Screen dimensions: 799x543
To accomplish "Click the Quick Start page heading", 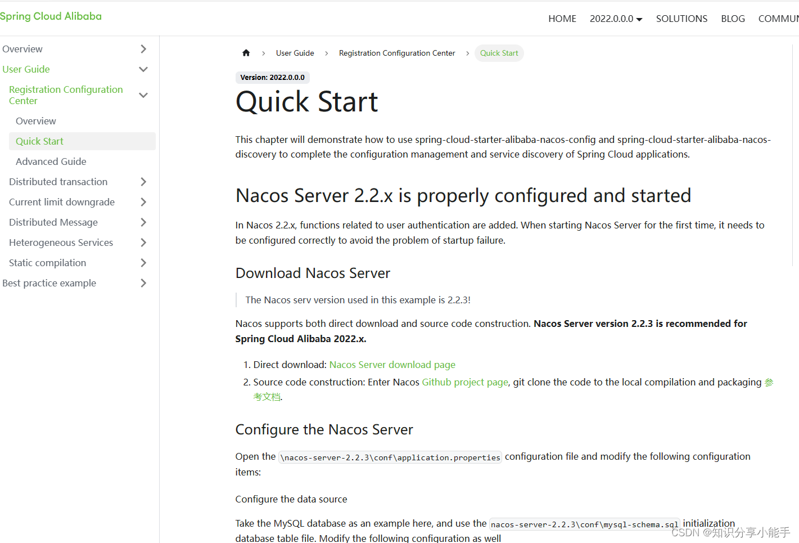I will pyautogui.click(x=307, y=102).
